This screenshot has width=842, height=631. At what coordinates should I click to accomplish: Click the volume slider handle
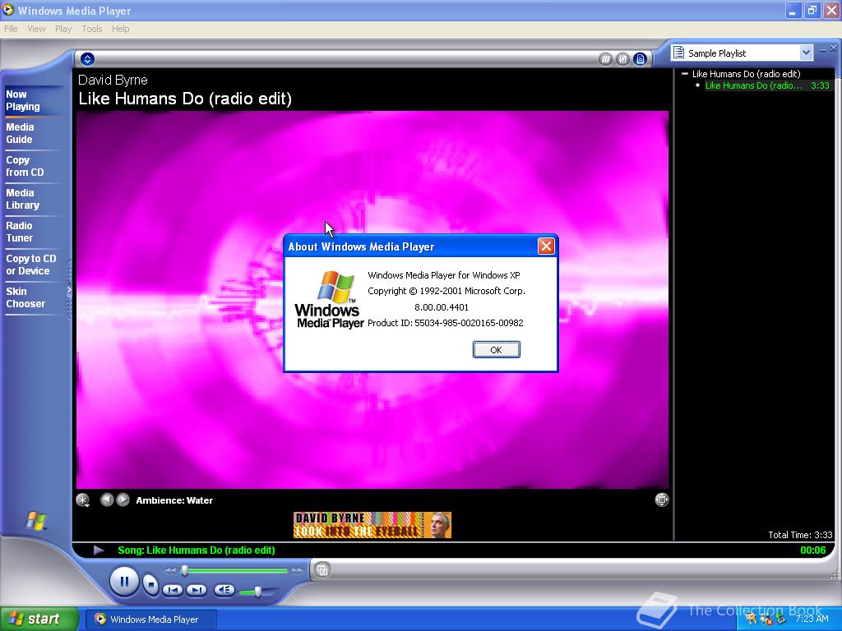pyautogui.click(x=257, y=592)
